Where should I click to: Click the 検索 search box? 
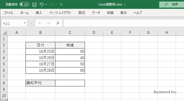[x=172, y=5]
